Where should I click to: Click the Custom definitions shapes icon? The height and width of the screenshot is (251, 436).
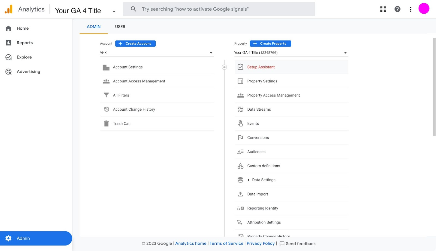(240, 166)
